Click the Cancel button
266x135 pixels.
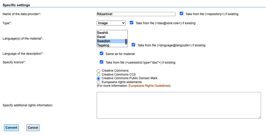coord(33,128)
